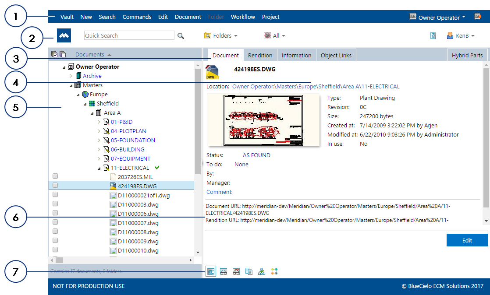490x295 pixels.
Task: Run a search with the magnifier icon
Action: coord(181,35)
